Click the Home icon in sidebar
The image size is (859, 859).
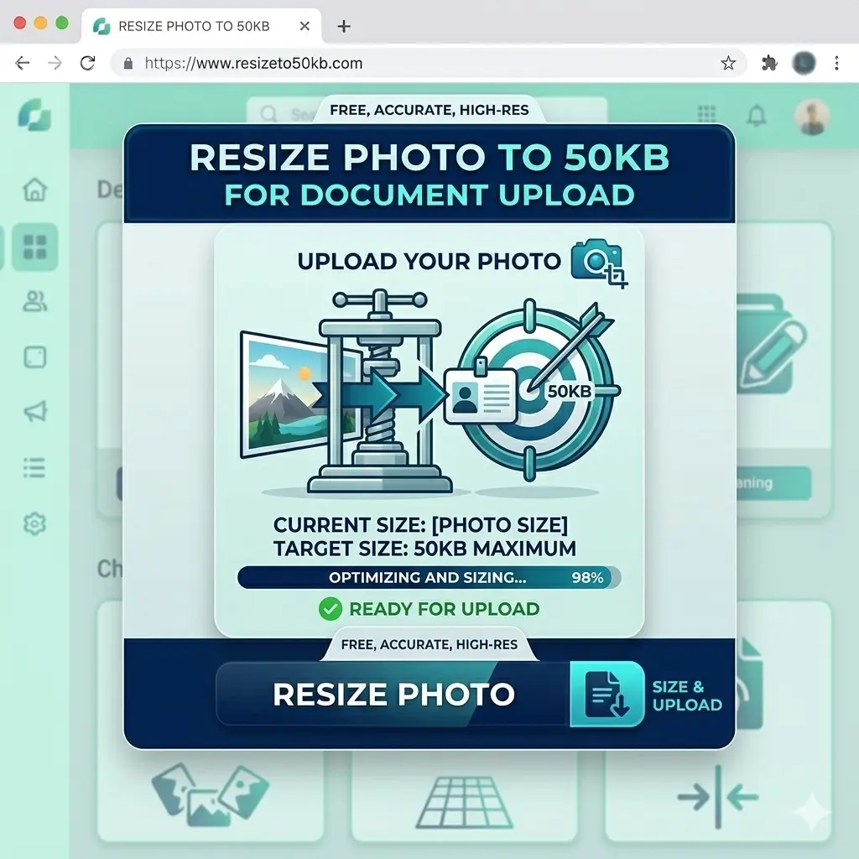34,190
